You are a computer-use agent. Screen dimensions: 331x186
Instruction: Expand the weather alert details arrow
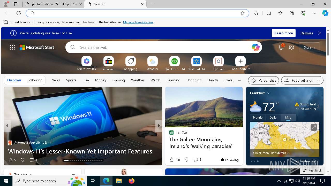(318, 106)
